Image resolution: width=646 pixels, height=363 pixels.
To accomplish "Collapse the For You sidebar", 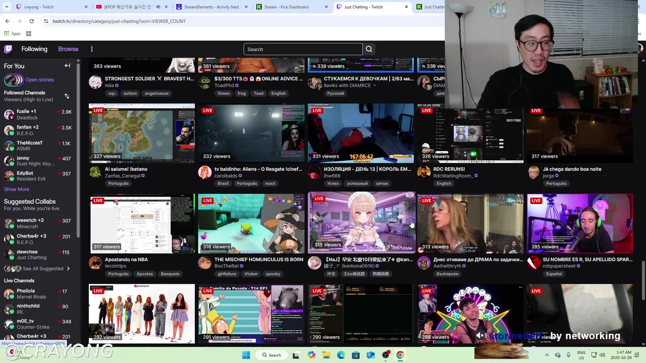I will (x=67, y=66).
